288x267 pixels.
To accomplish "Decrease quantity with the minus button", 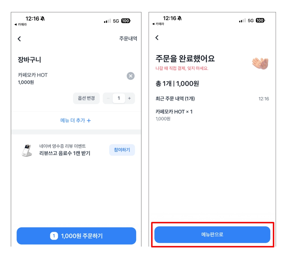I will 108,98.
